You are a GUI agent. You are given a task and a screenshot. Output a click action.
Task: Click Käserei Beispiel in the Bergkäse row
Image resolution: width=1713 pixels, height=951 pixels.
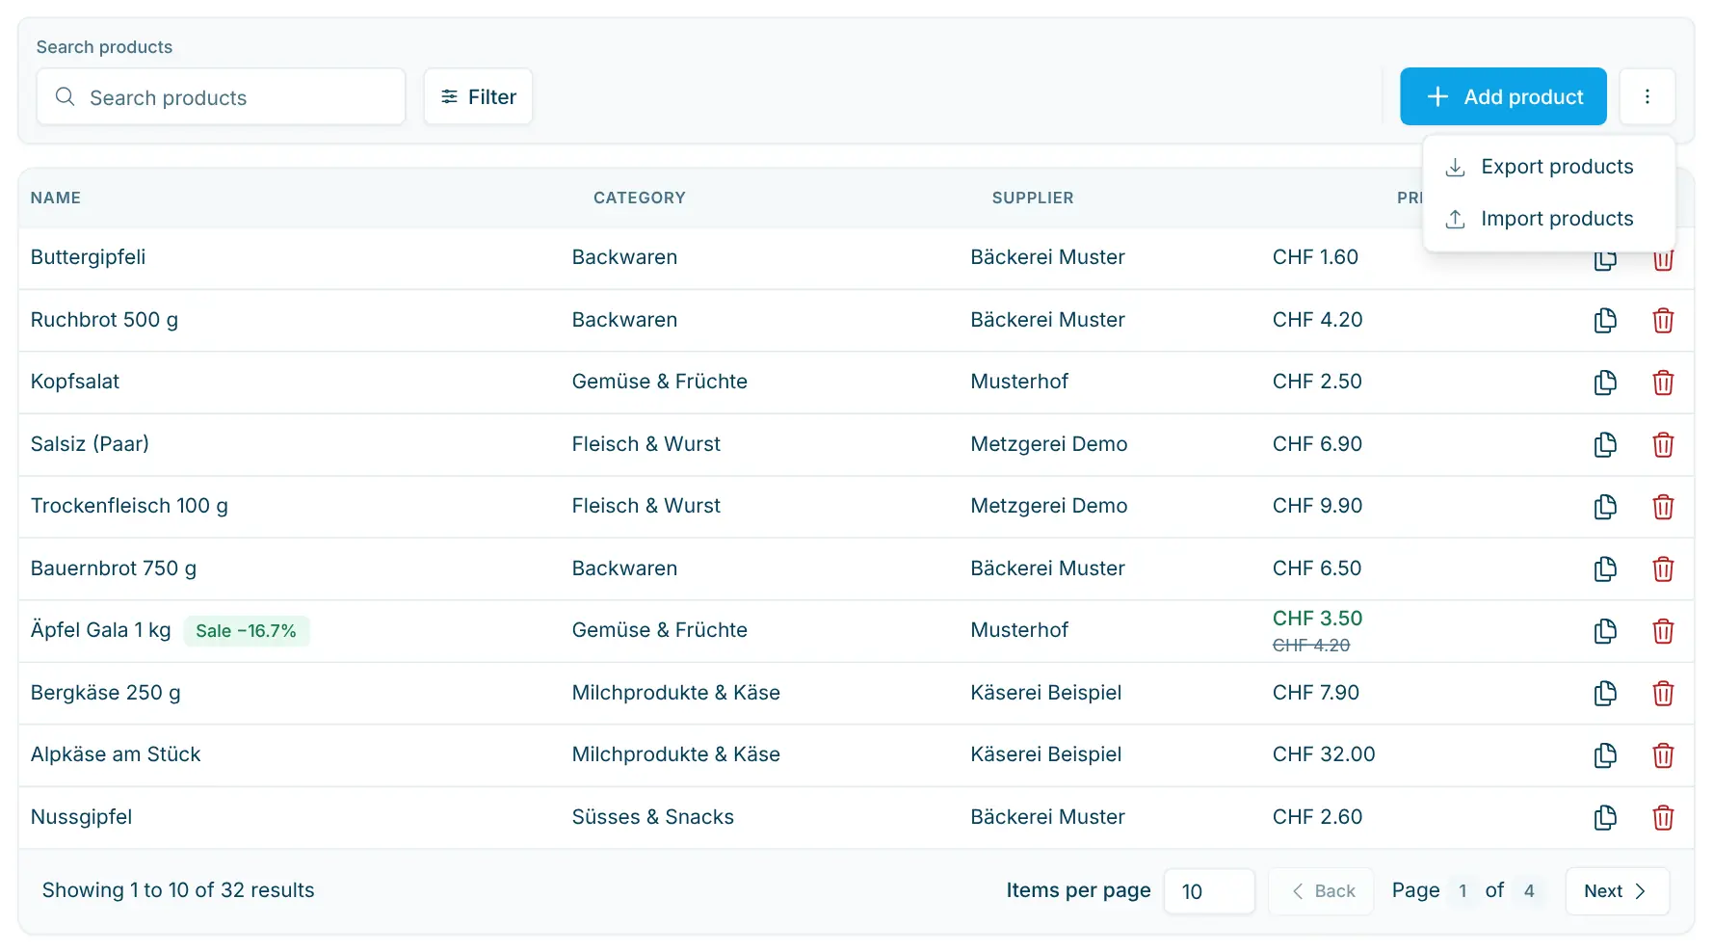point(1046,693)
